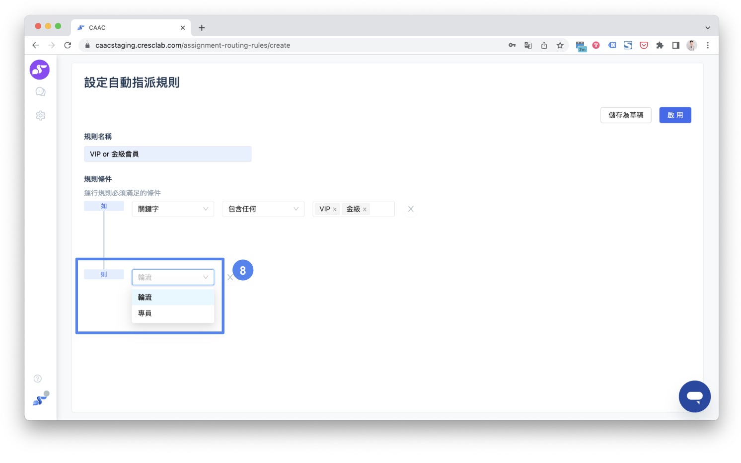Remove the 金級 keyword tag
741x463 pixels.
point(365,210)
